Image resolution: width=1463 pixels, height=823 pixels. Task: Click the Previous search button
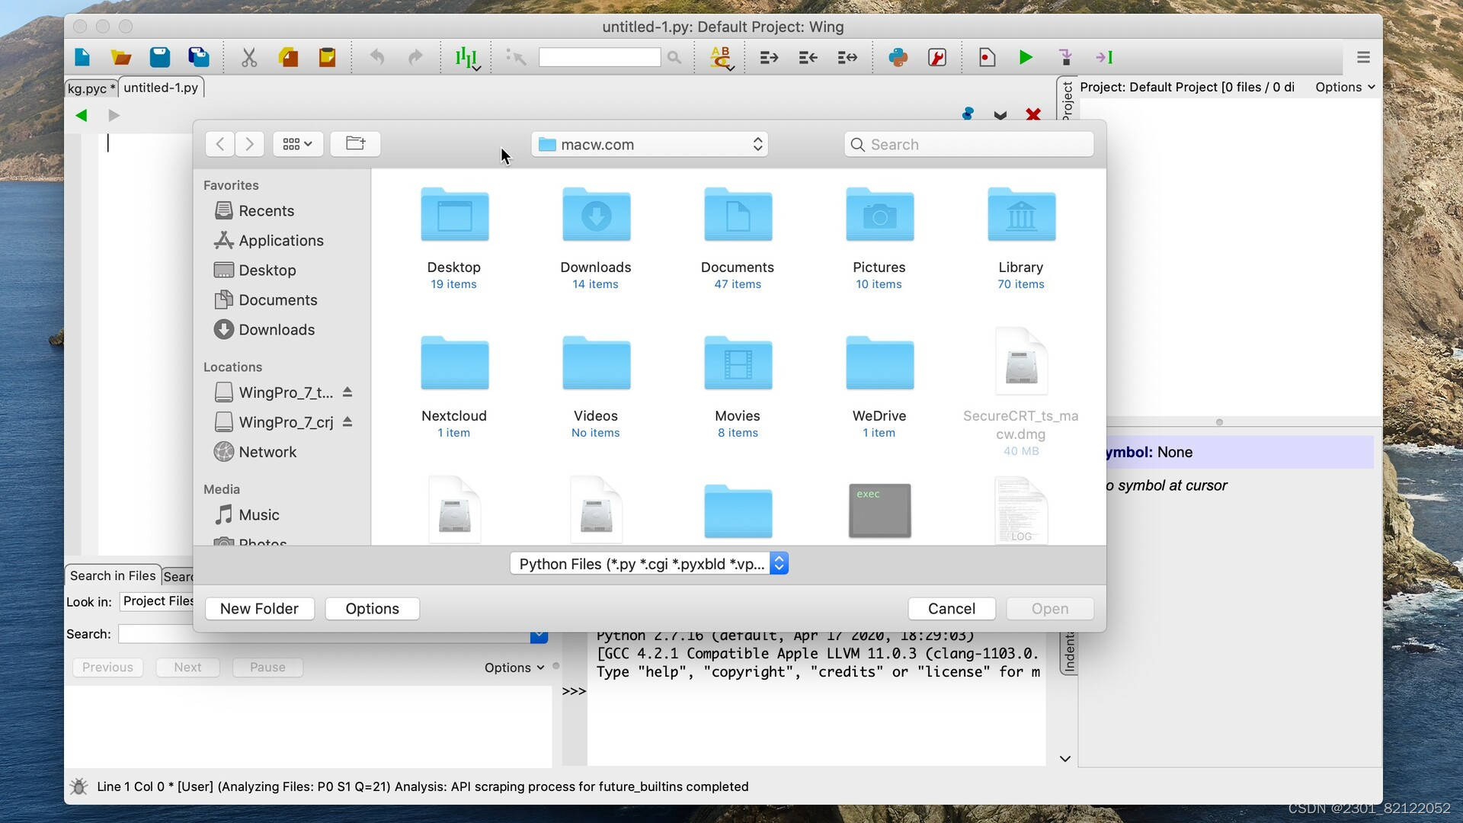(107, 667)
